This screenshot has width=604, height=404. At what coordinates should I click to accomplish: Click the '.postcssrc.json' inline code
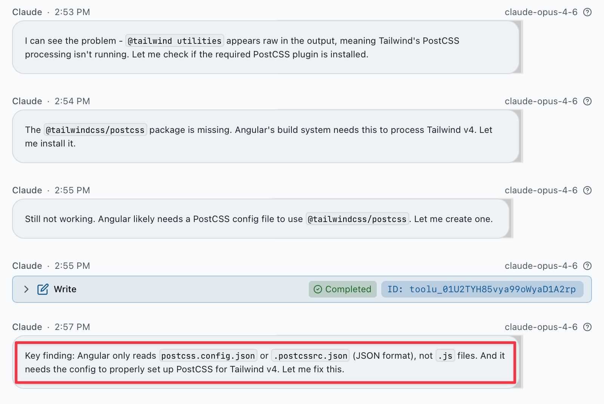[310, 356]
